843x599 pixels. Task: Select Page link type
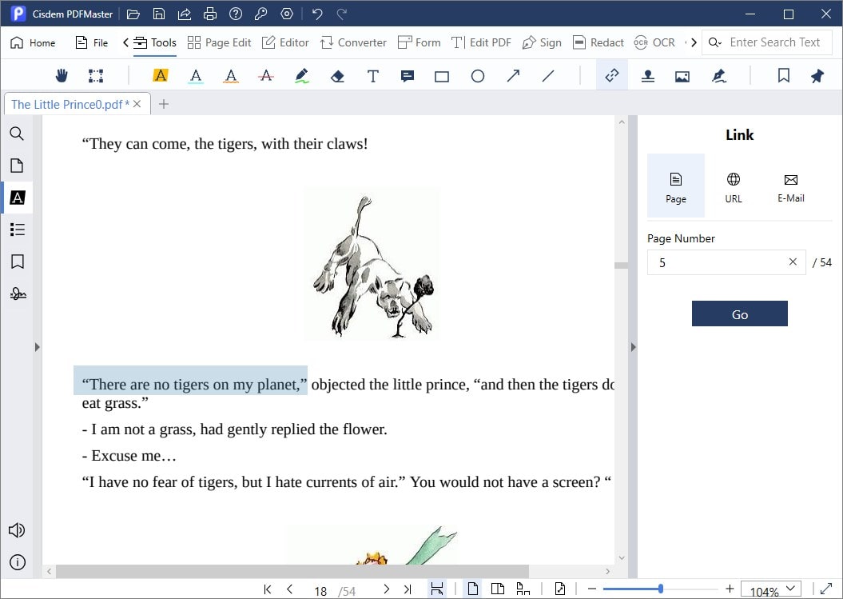click(x=676, y=186)
